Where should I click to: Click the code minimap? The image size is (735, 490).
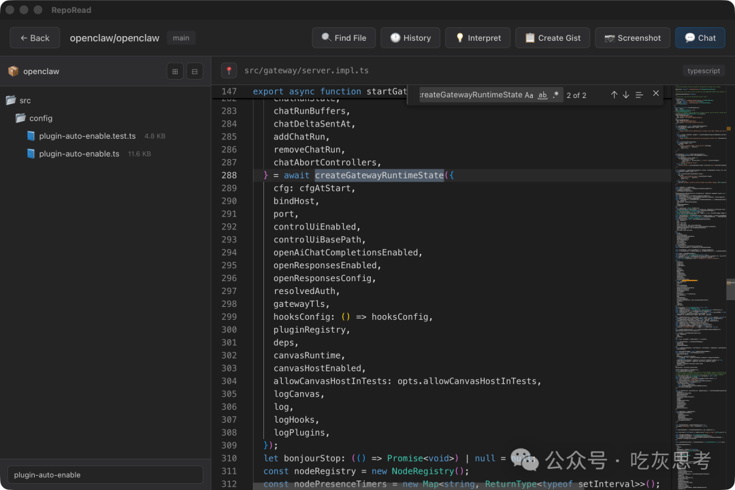pyautogui.click(x=700, y=287)
